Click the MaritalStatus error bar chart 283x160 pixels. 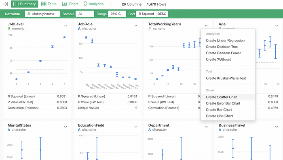[37, 147]
